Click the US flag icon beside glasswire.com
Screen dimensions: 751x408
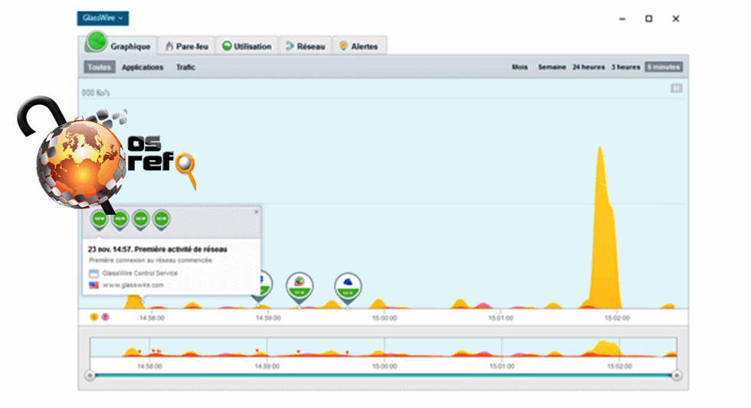coord(93,285)
